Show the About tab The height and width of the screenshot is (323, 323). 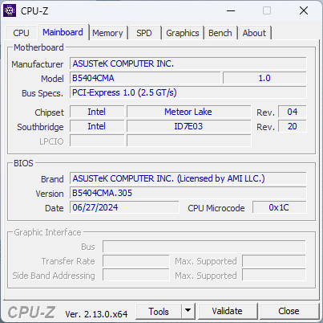(254, 33)
